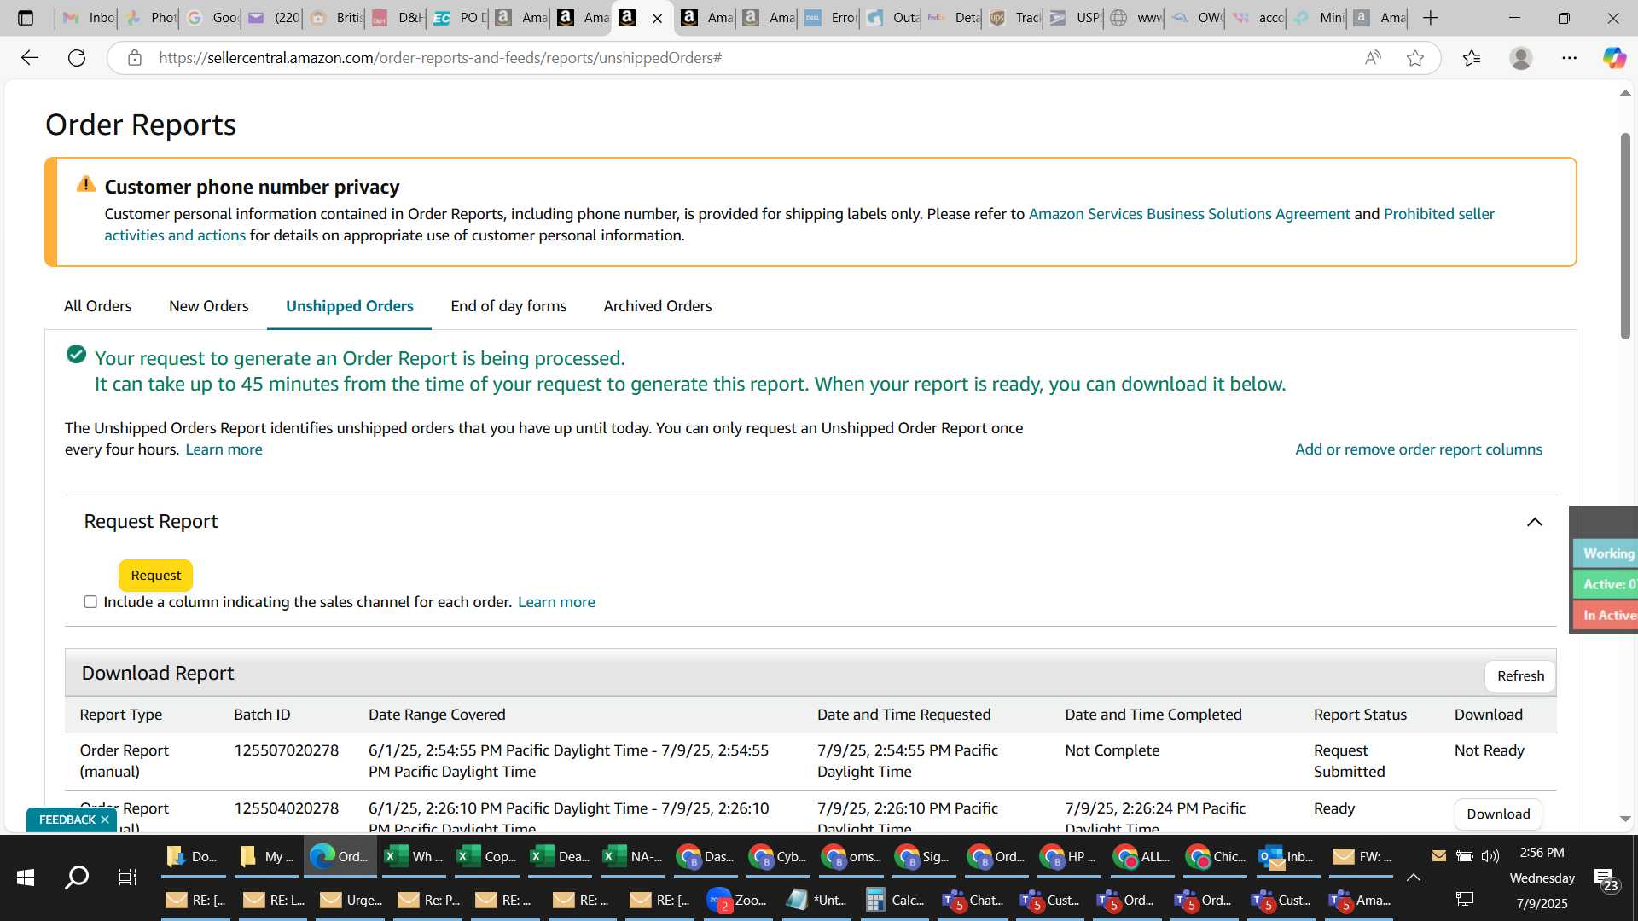
Task: Open a new tab with plus icon
Action: (x=1431, y=18)
